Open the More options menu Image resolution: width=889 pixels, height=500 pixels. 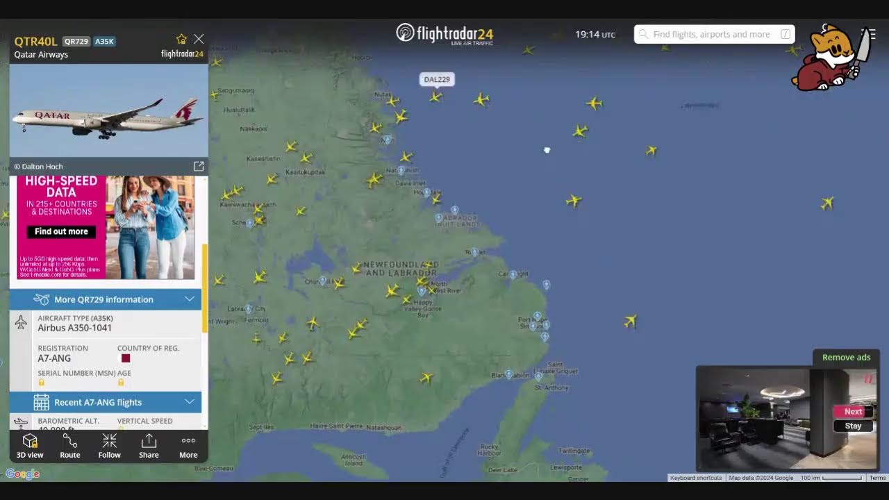(188, 447)
